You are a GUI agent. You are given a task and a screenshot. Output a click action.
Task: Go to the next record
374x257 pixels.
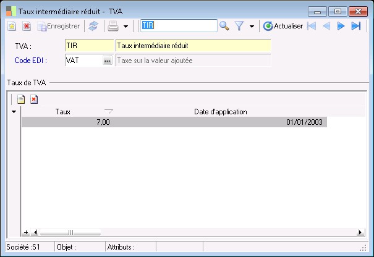(x=341, y=26)
